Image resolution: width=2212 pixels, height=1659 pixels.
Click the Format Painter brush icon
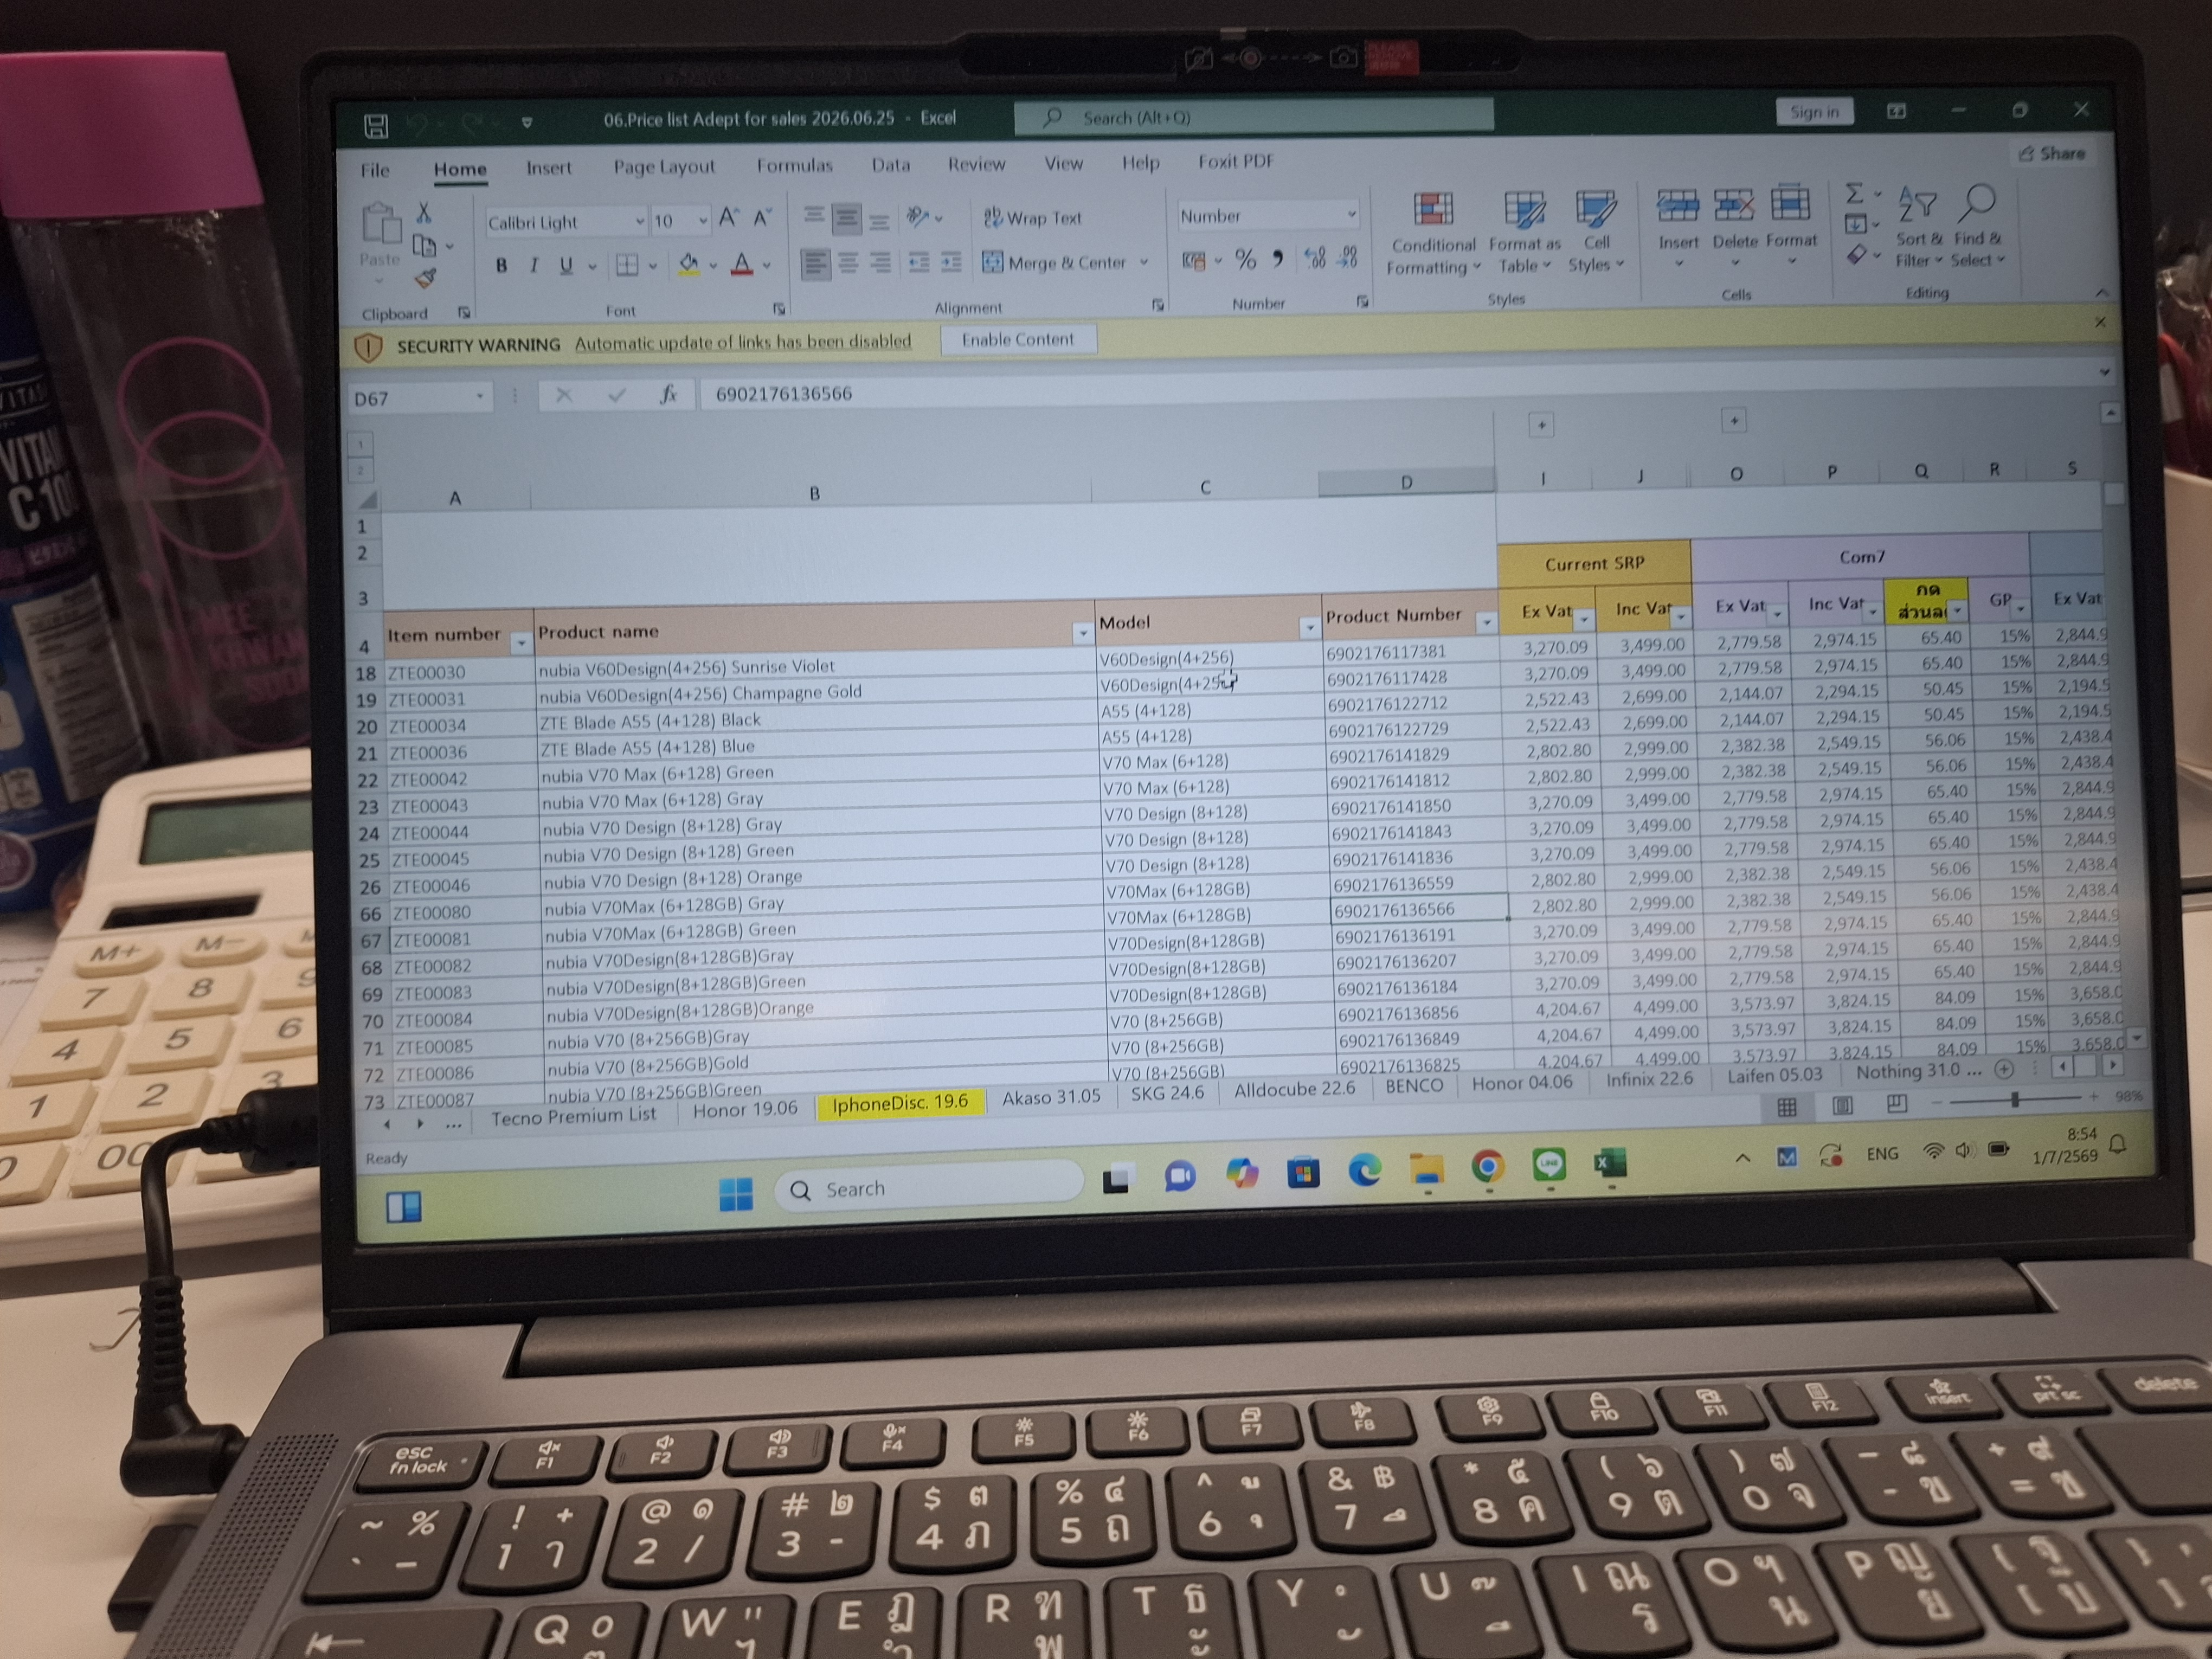pyautogui.click(x=425, y=278)
